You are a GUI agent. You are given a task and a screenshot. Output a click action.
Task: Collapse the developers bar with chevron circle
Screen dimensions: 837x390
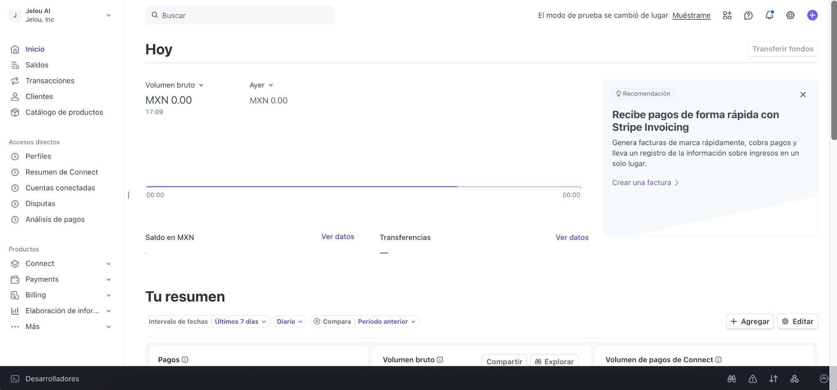point(824,379)
